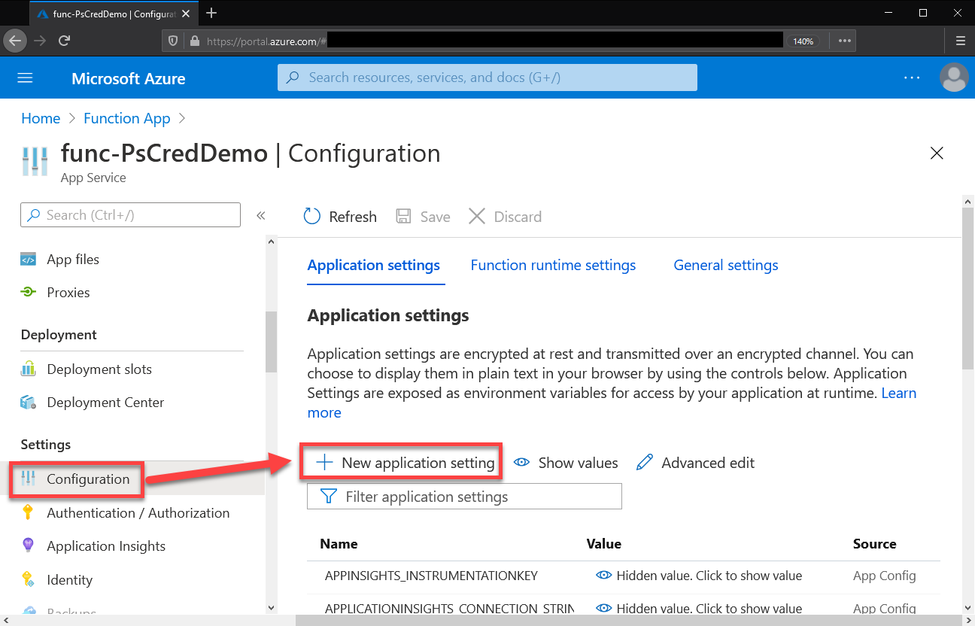Select the APPINSIGHTS_INSTRUMENTATIONKEY setting name
The image size is (975, 626).
click(x=431, y=576)
